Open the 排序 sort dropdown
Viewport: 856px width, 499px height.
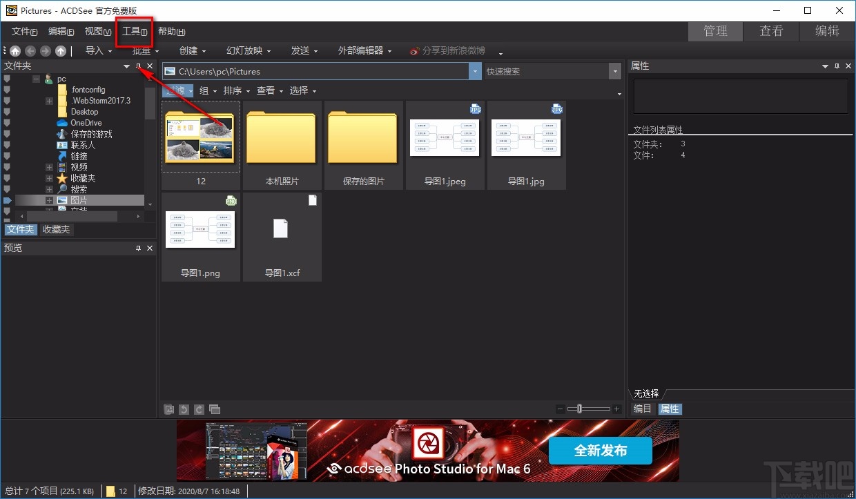pos(236,91)
